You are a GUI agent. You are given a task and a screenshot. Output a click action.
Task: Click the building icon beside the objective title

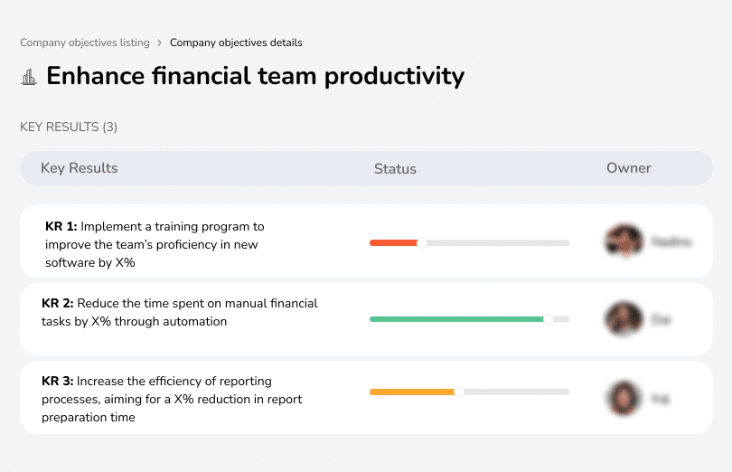pyautogui.click(x=29, y=77)
